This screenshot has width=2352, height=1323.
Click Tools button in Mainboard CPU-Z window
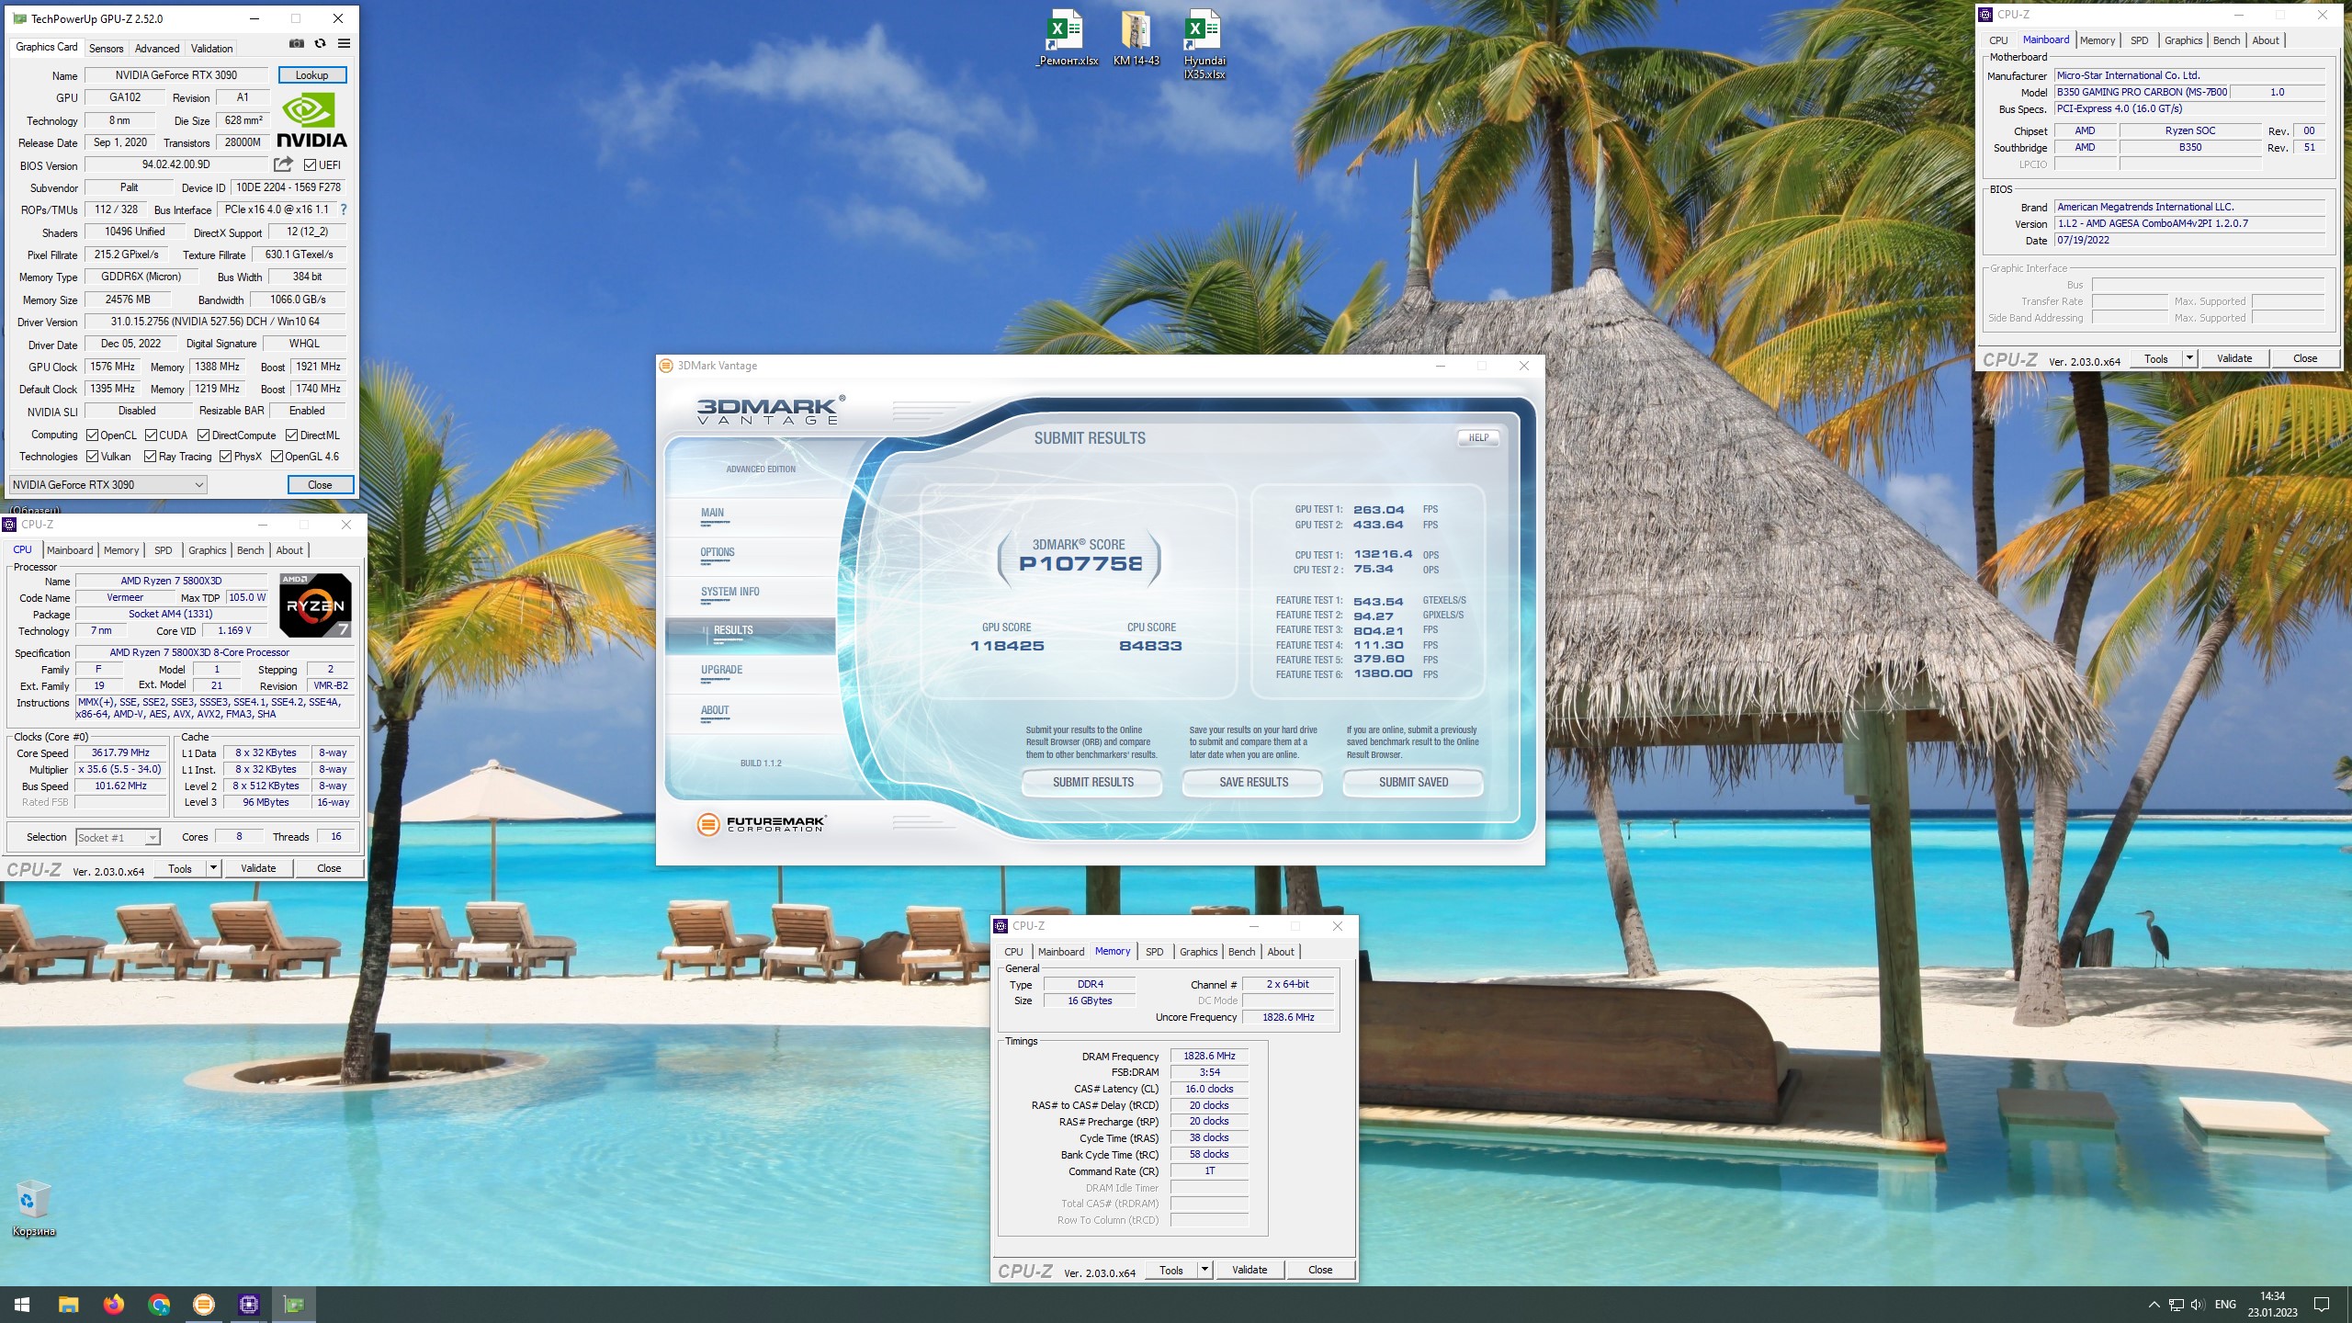coord(2155,358)
